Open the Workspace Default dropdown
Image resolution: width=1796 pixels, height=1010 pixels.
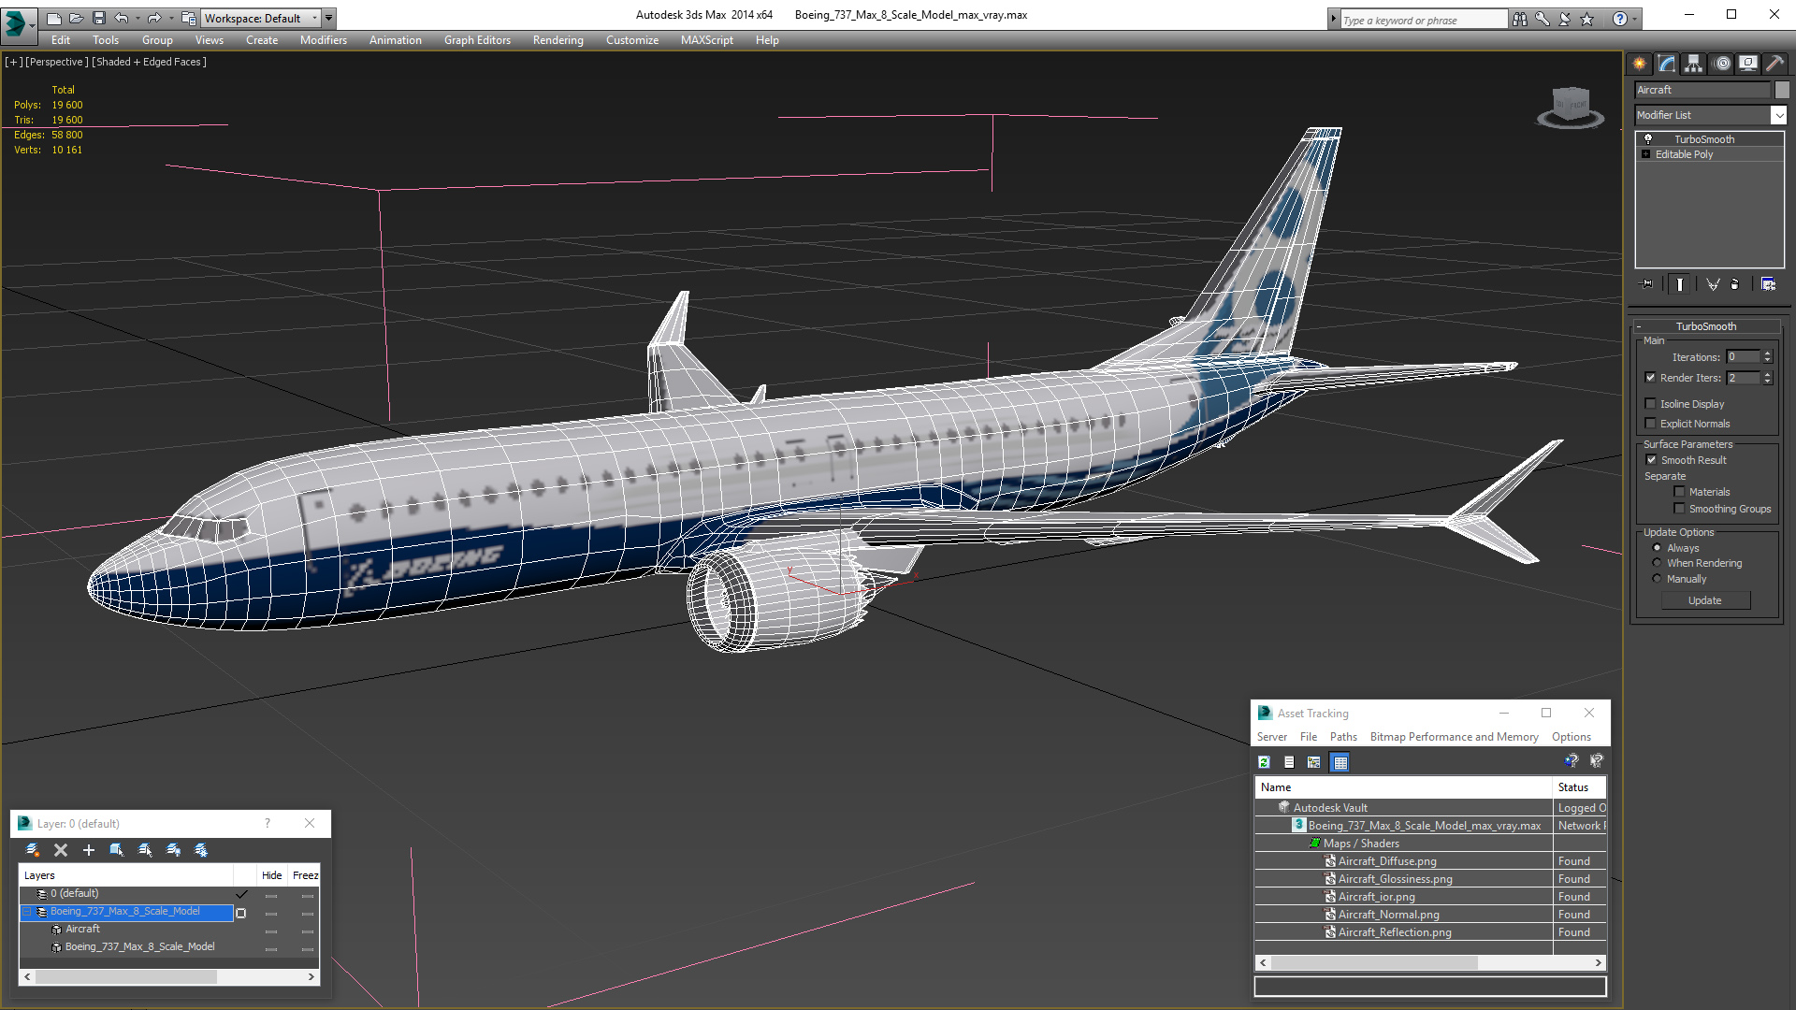(x=259, y=18)
